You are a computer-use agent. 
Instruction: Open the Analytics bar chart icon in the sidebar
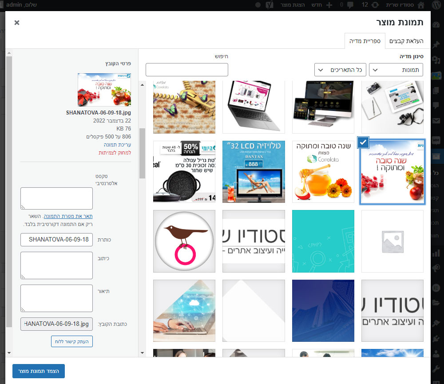[x=436, y=253]
